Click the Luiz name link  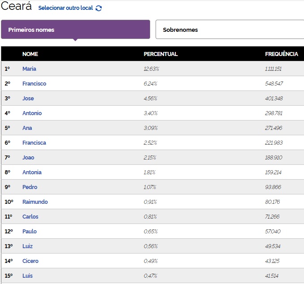pyautogui.click(x=27, y=246)
